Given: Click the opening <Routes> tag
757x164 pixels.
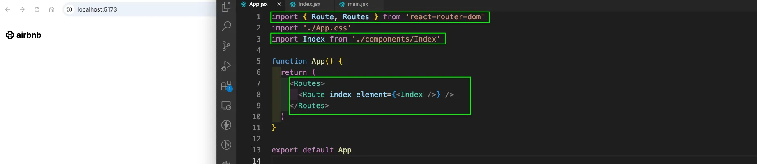Looking at the screenshot, I should coord(307,83).
